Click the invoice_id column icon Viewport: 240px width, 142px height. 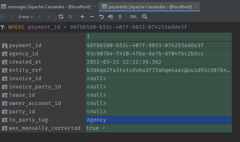tap(5, 79)
